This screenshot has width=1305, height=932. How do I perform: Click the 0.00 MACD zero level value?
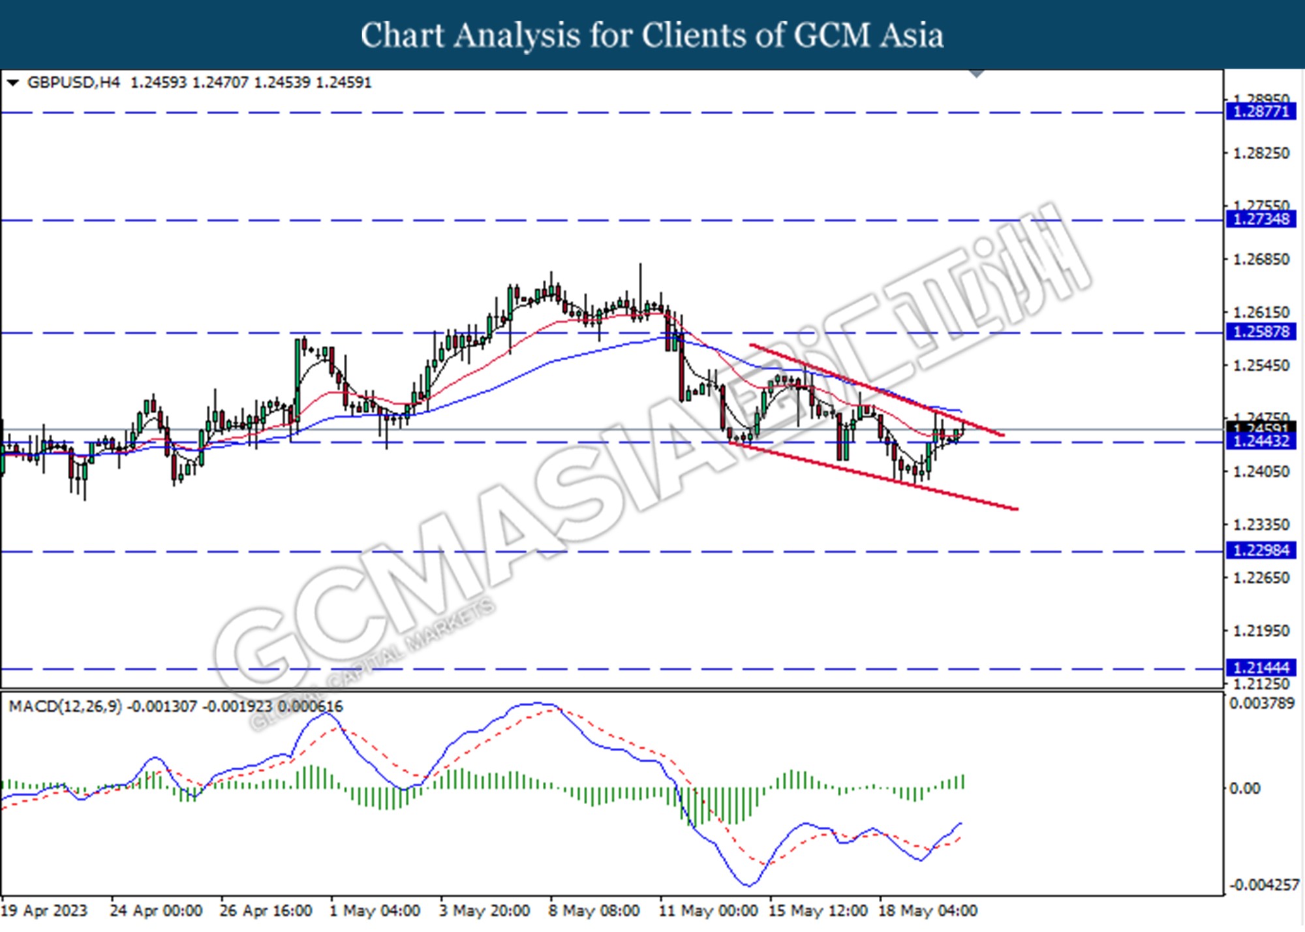coord(1244,789)
